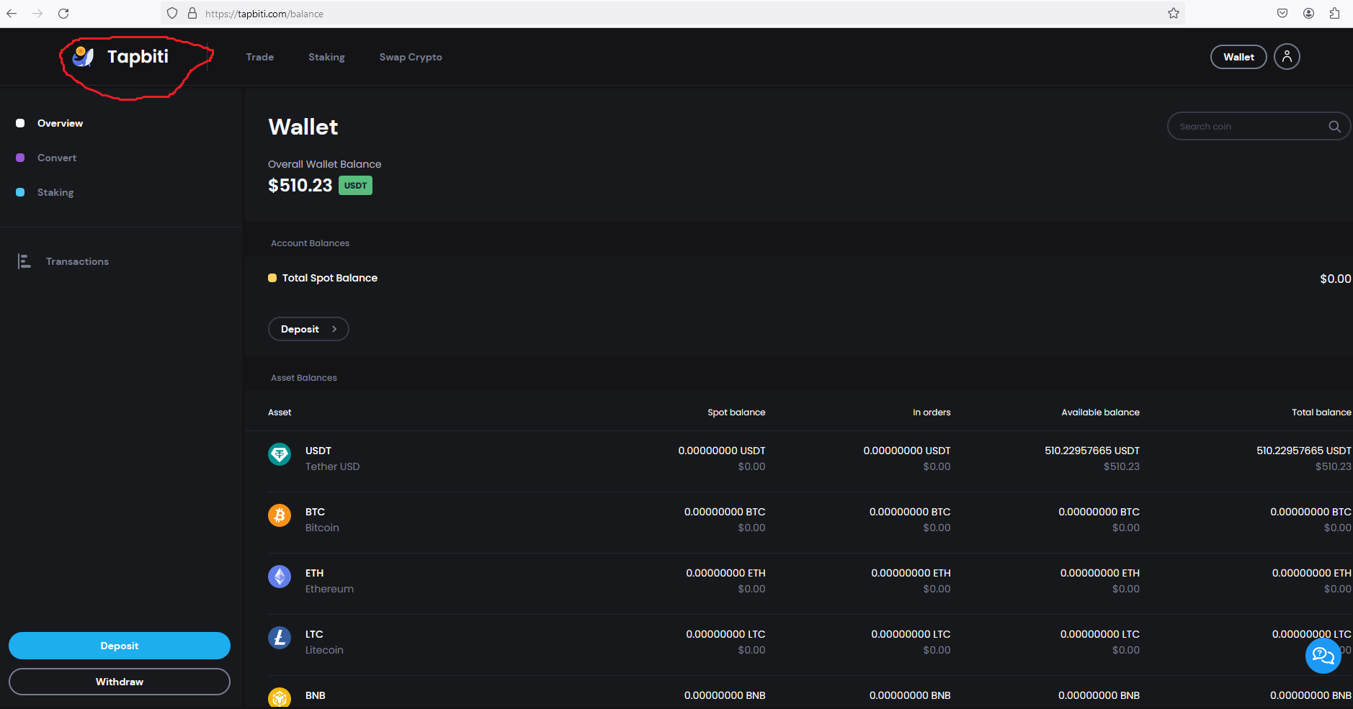Click Tether USD asset name
This screenshot has height=709, width=1353.
(x=332, y=466)
